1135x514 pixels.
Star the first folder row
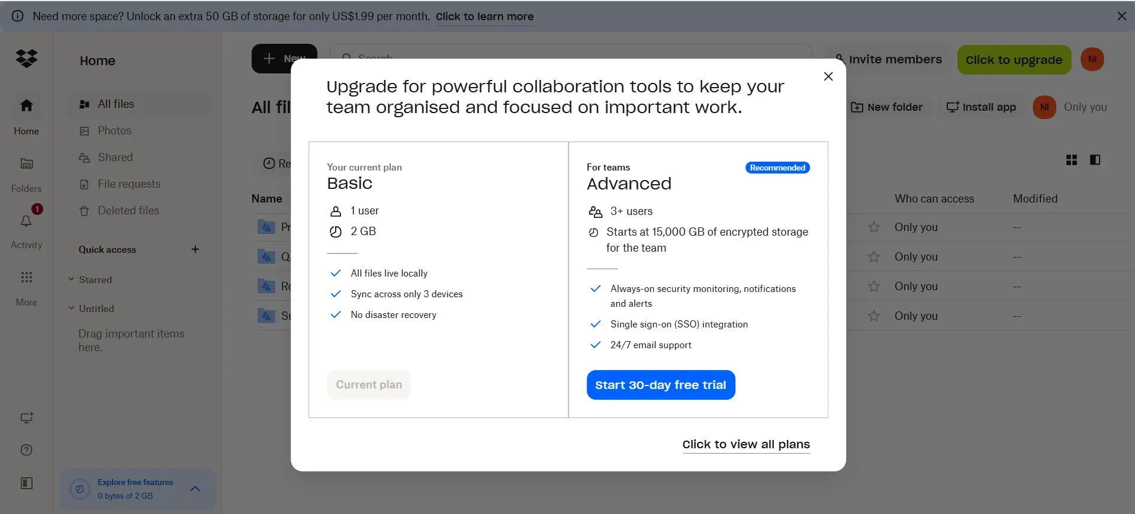pos(874,227)
